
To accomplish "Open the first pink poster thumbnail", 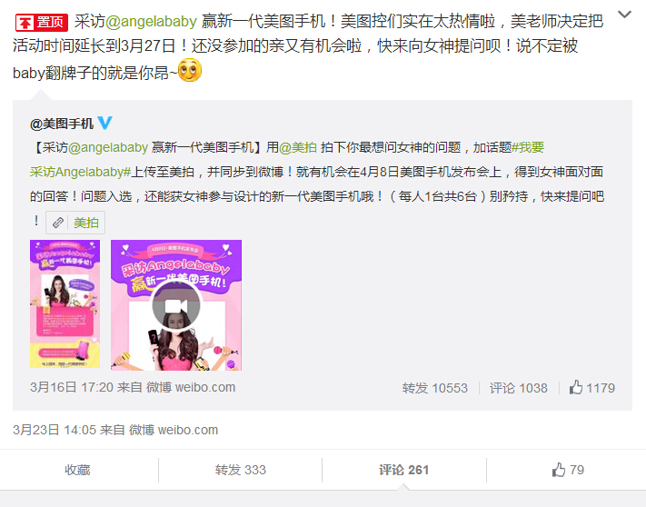I will point(65,304).
